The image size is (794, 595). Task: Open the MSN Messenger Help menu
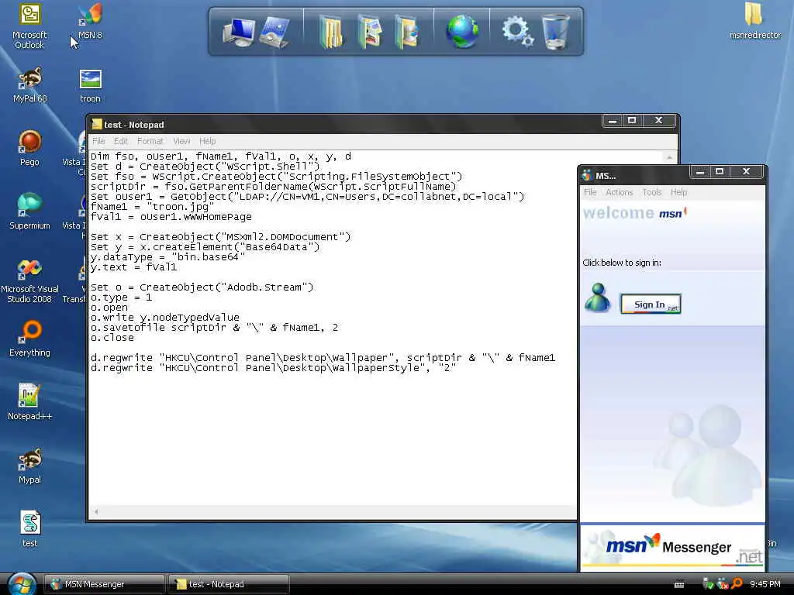click(679, 192)
